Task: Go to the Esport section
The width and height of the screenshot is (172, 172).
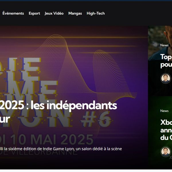Action: [x=34, y=13]
